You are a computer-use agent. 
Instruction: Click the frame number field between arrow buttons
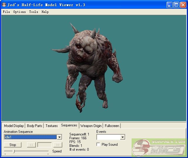click(44, 145)
